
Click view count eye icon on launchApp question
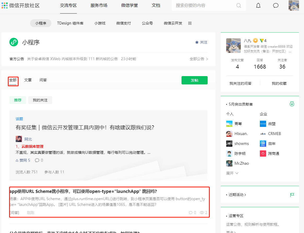(x=202, y=212)
